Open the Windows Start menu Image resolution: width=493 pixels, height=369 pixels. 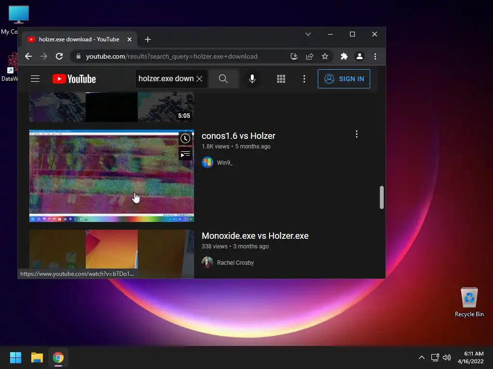(x=15, y=357)
